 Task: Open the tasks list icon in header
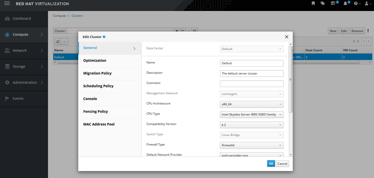[x=333, y=3]
